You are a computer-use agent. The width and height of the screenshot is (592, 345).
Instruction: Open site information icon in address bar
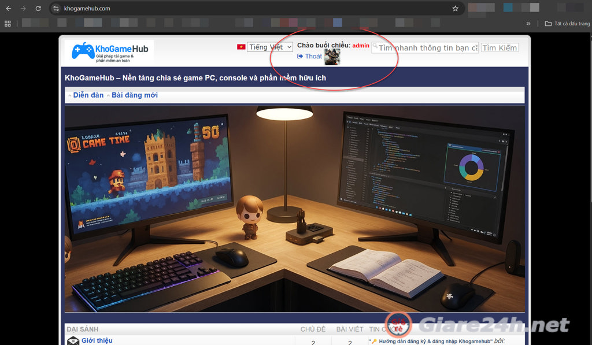click(56, 9)
